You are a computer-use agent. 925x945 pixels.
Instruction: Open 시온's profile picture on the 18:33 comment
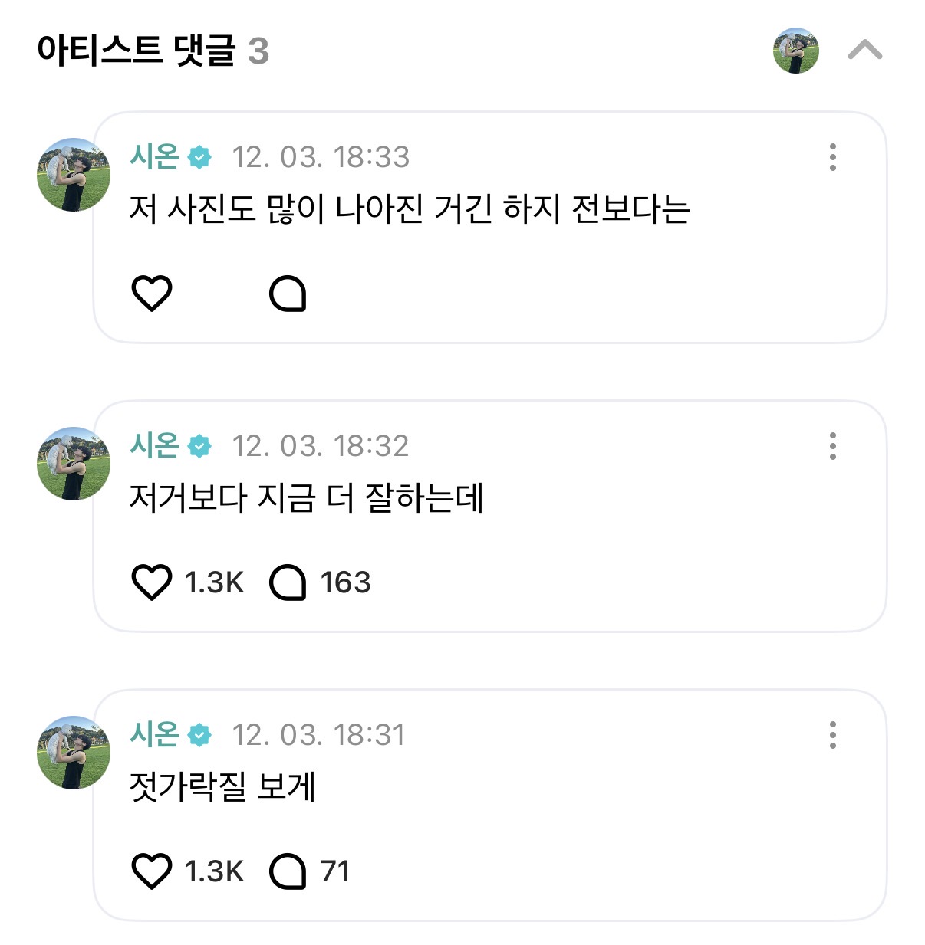pos(73,175)
